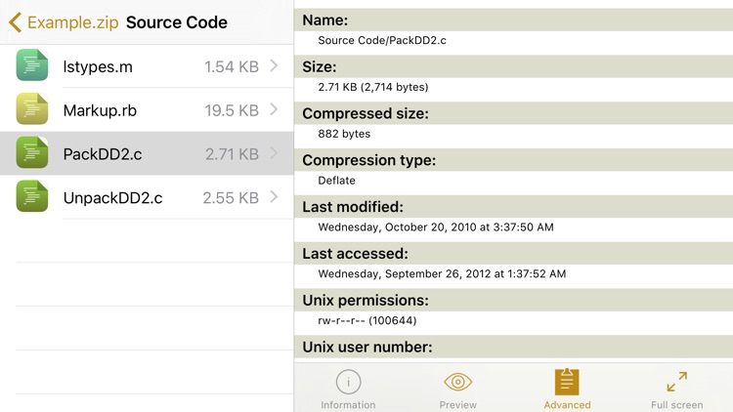Select the UnpackDD2.c file name
The image size is (733, 412).
point(112,198)
